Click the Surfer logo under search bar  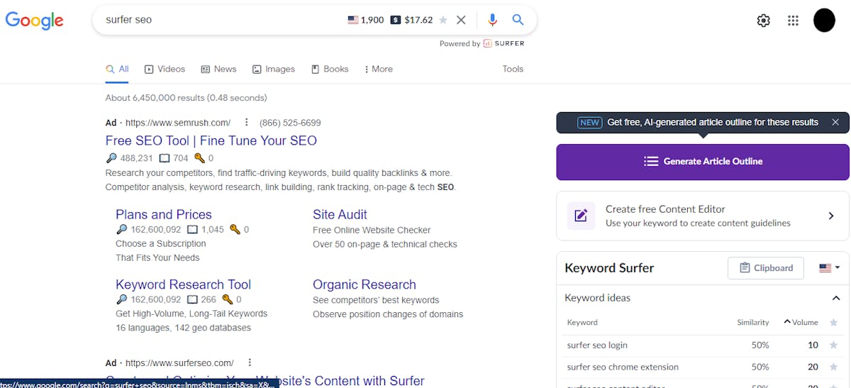(504, 43)
